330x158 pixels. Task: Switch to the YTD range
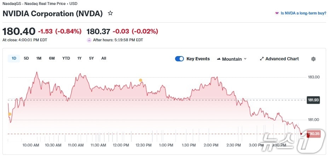click(x=66, y=58)
